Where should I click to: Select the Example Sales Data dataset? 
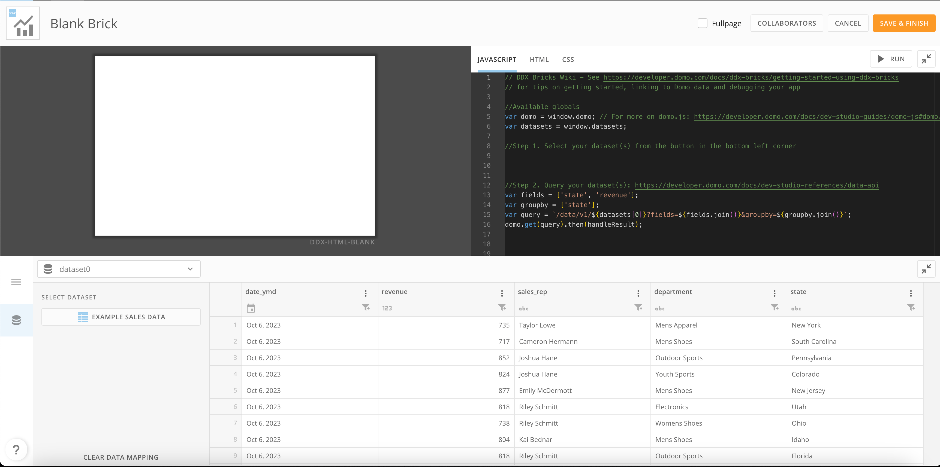click(x=121, y=317)
